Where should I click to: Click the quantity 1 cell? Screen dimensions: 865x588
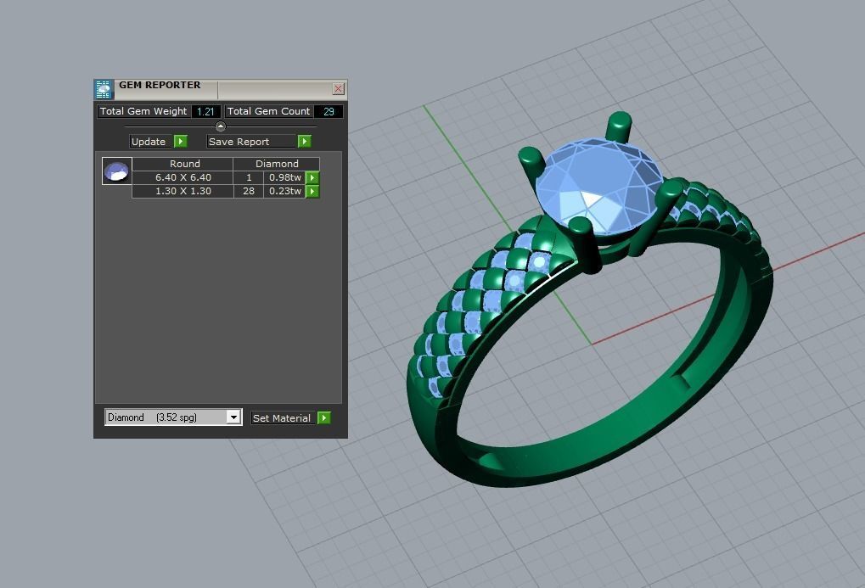click(248, 177)
